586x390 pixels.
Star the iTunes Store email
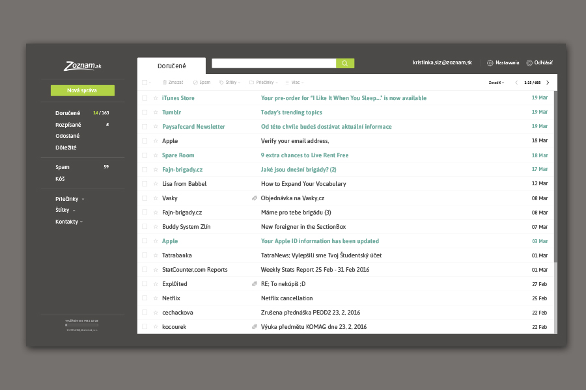(x=156, y=98)
